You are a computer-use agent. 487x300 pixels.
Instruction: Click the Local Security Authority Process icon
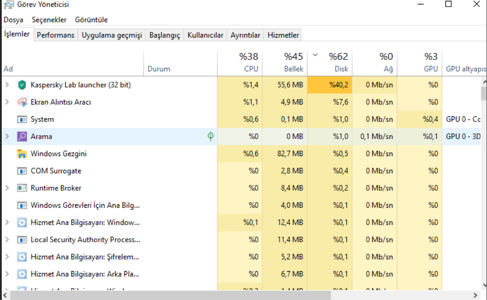tap(22, 240)
